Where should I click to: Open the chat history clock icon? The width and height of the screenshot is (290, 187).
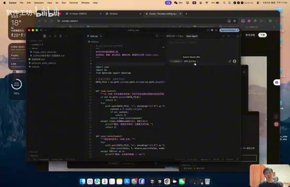(228, 36)
